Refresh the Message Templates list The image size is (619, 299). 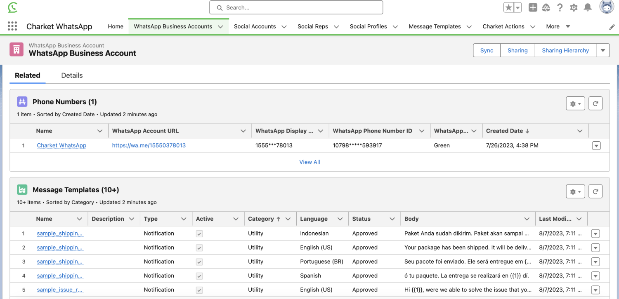point(595,192)
